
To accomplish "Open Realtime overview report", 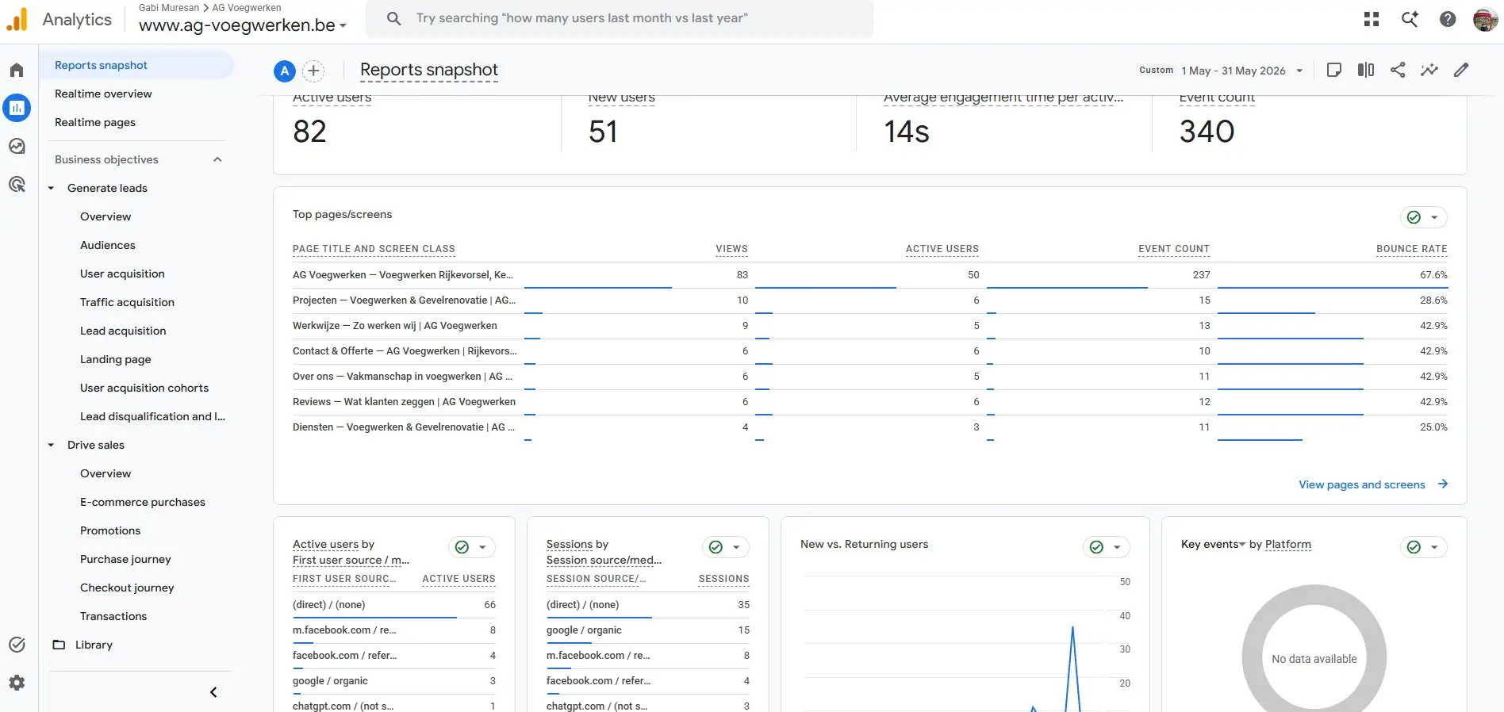I will [x=103, y=94].
